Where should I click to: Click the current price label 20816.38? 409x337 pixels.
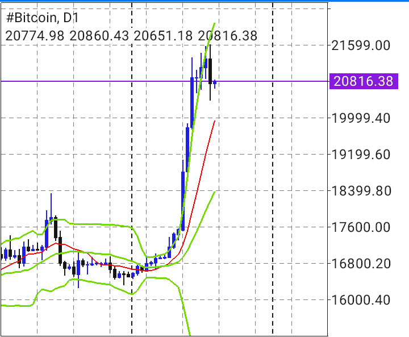364,81
